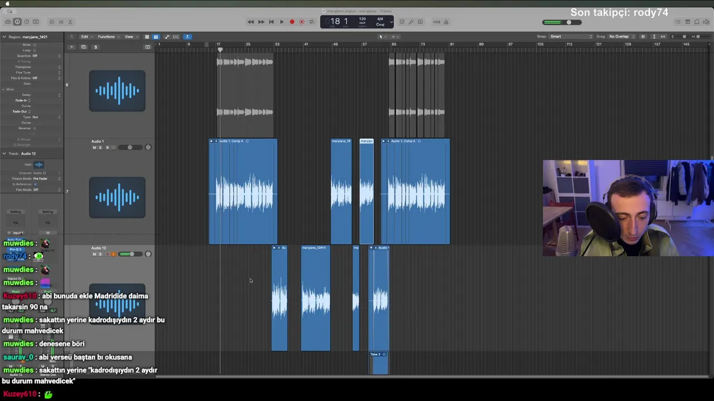The width and height of the screenshot is (714, 401).
Task: Toggle the blue Catch Playhead icon
Action: pyautogui.click(x=187, y=37)
